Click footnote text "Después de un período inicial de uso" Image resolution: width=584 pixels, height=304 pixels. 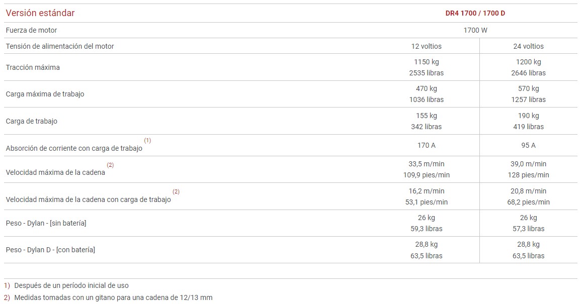pos(71,285)
